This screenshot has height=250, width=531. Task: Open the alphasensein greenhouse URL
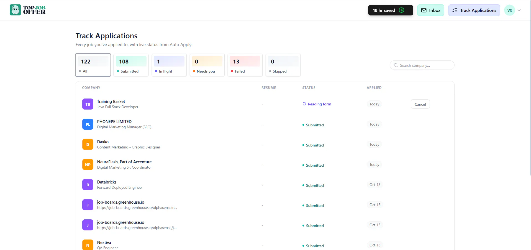(x=137, y=208)
